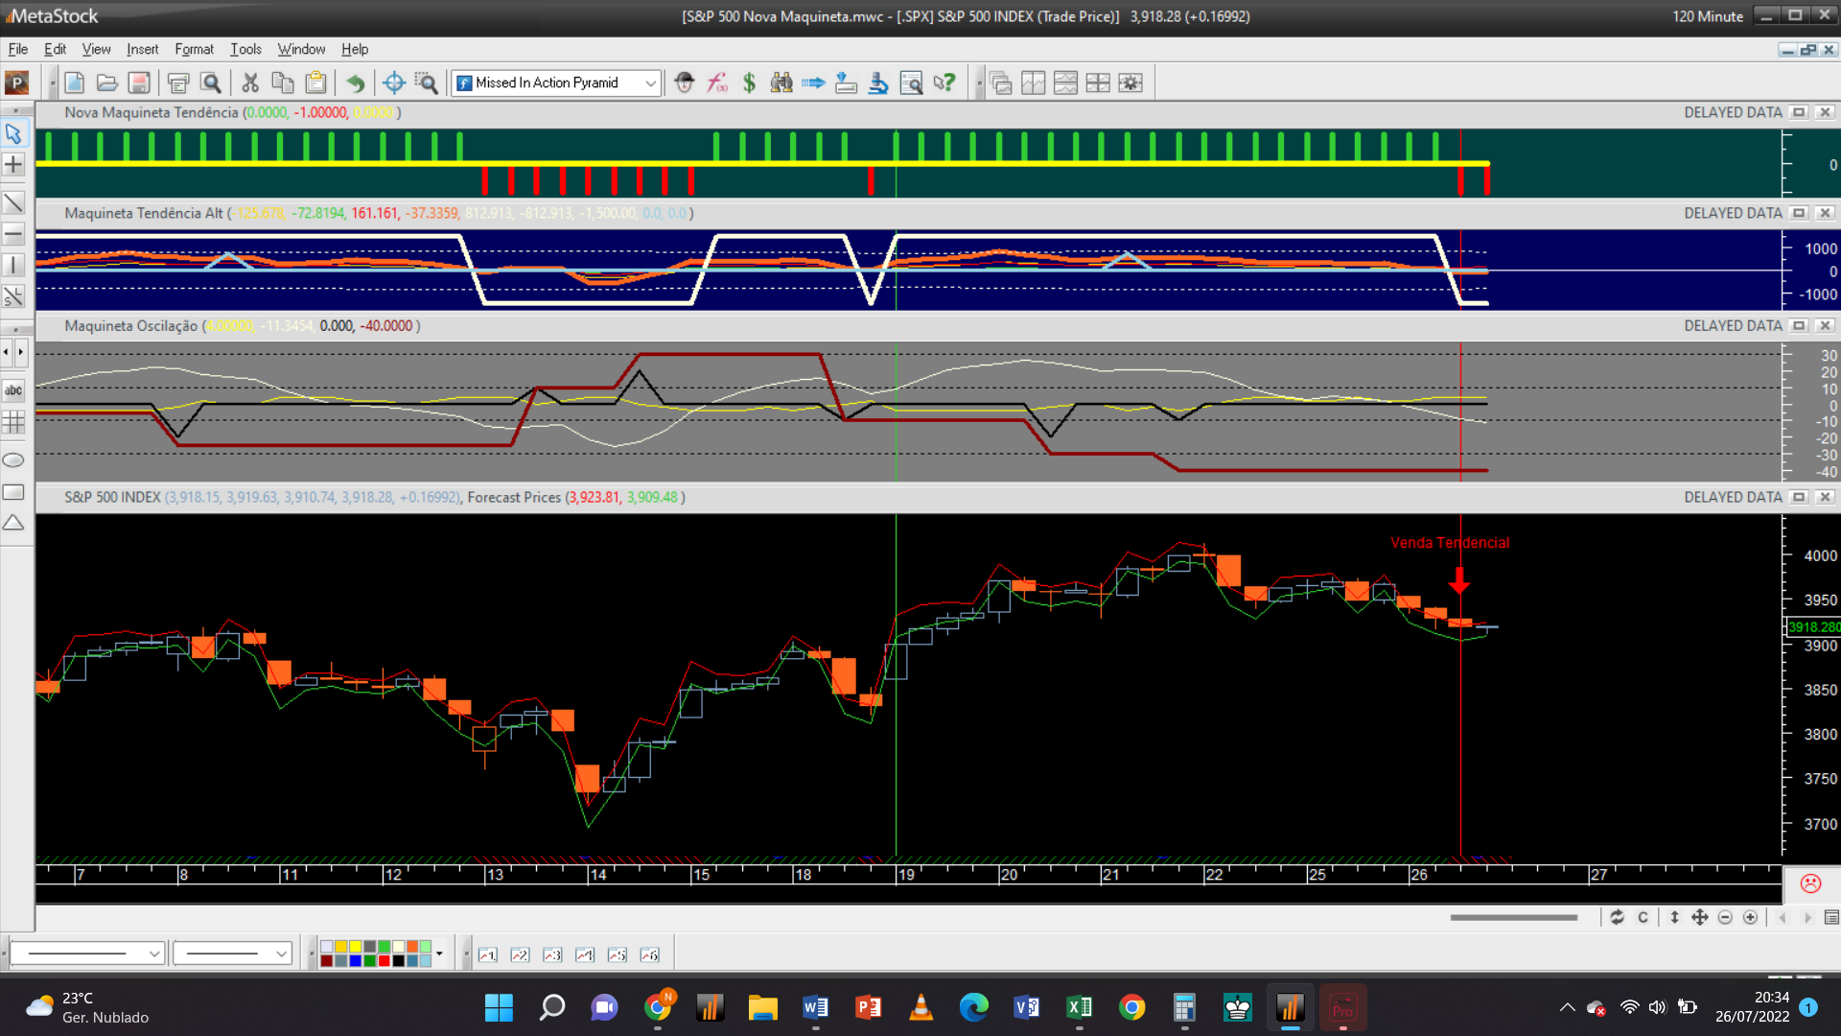Click the crosshair pointer toolbar icon

393,83
